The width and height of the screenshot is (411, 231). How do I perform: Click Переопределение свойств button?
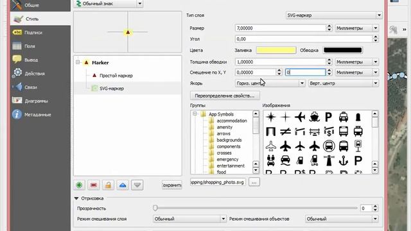tap(225, 96)
